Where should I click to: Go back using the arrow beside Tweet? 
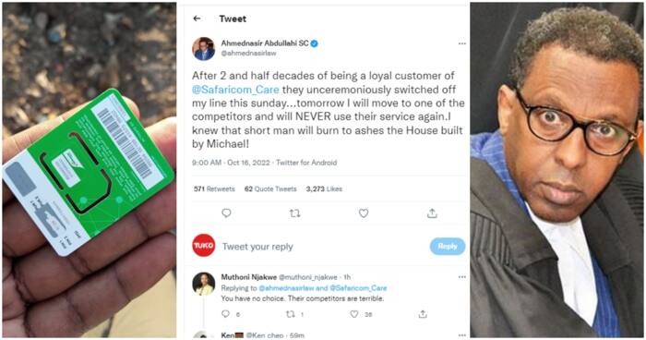[197, 18]
